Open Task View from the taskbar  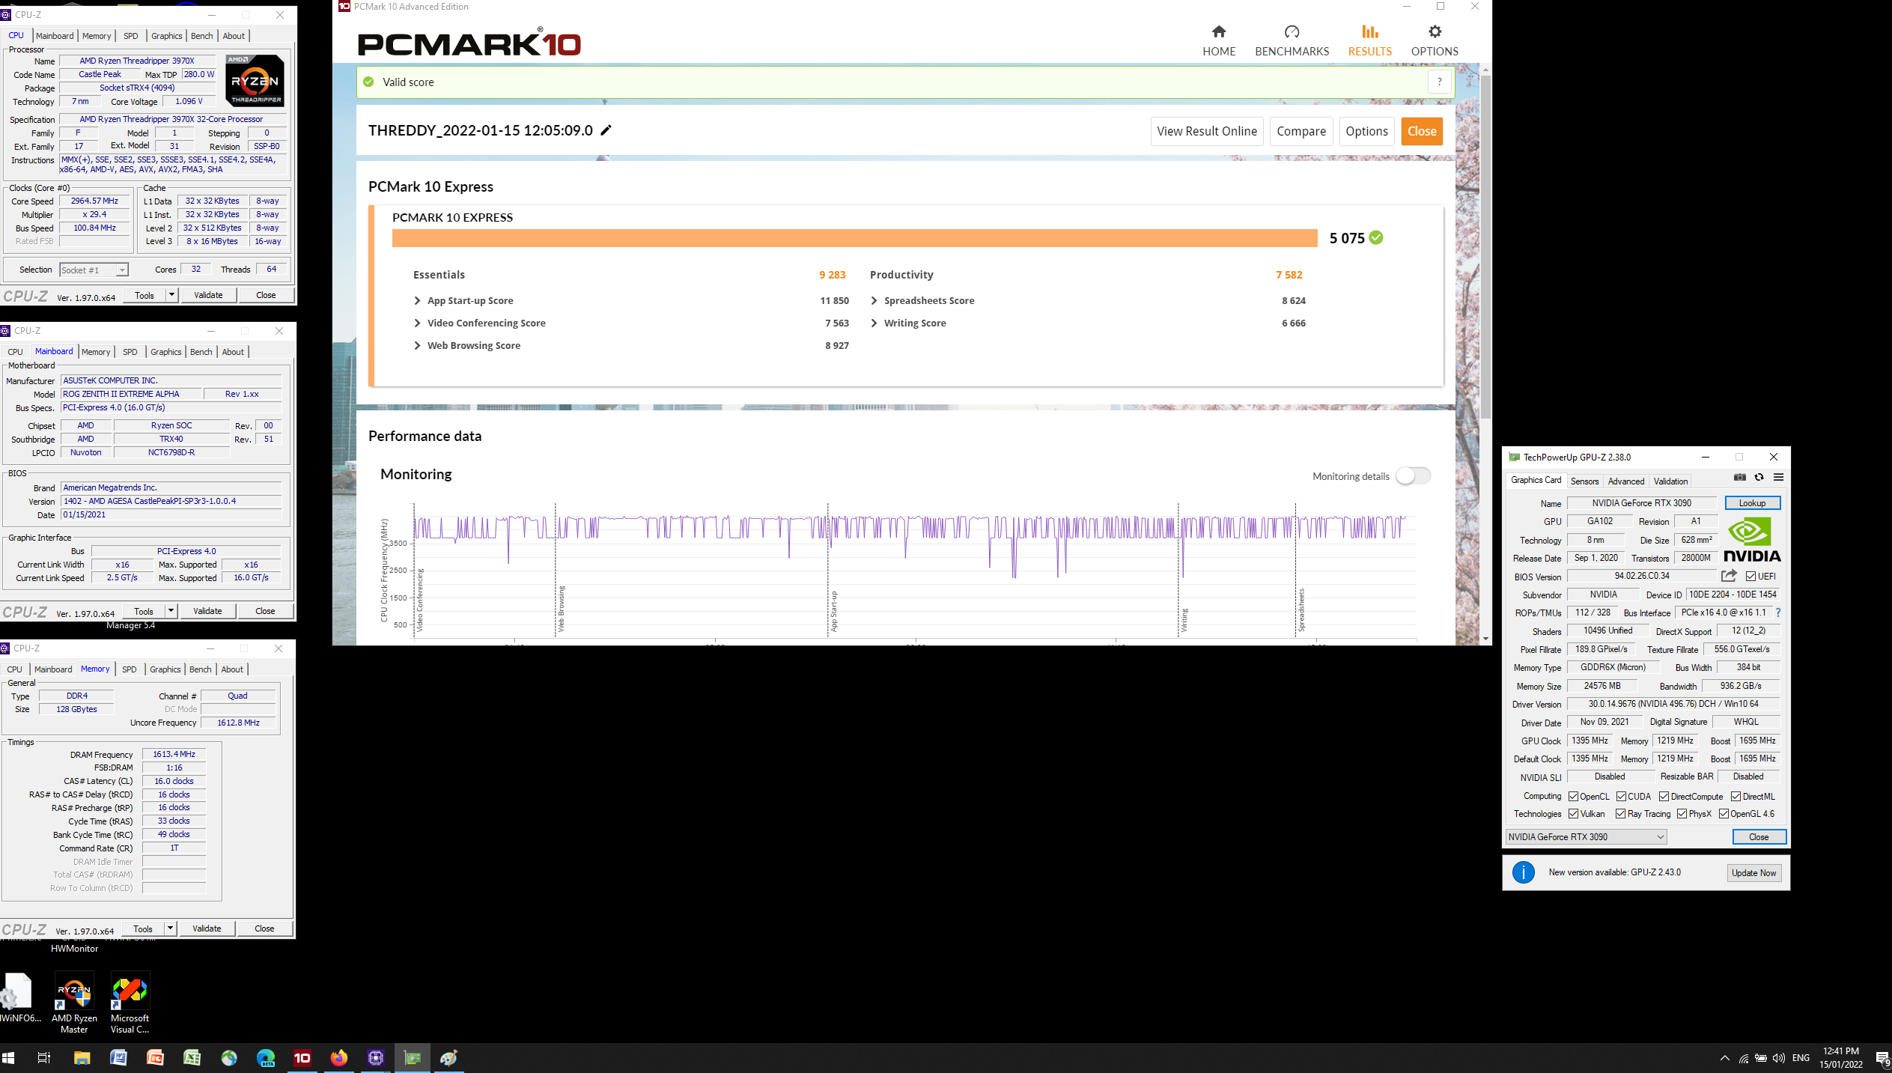click(44, 1057)
